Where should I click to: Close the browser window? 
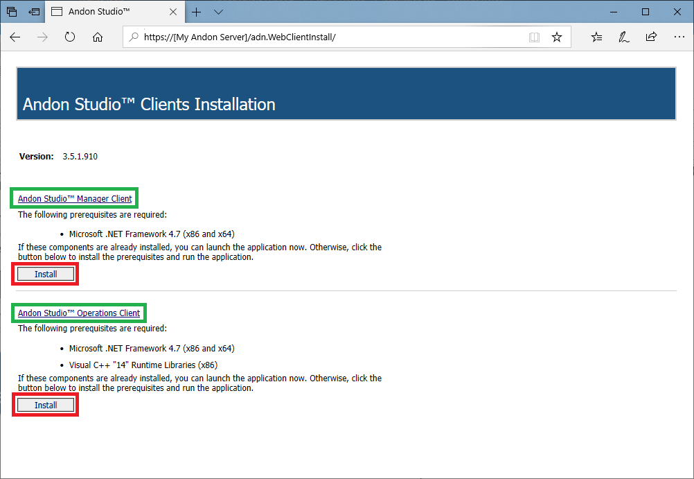pos(677,12)
